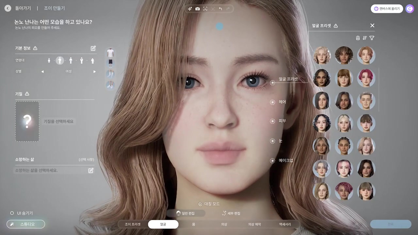The image size is (418, 235).
Task: Click the sparkle AI generate icon
Action: (190, 9)
